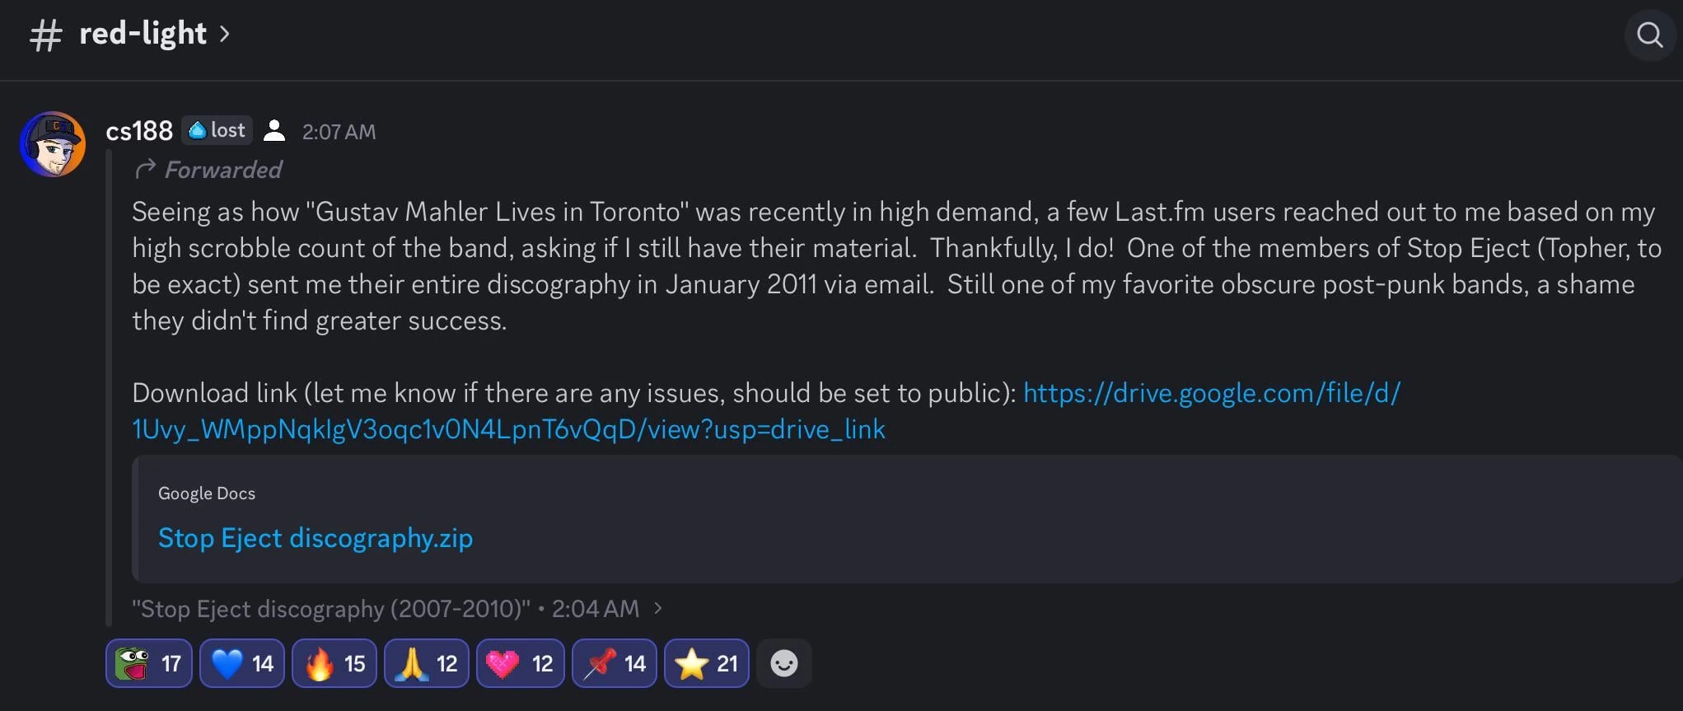Toggle the pushpin reaction
1683x711 pixels.
coord(615,663)
